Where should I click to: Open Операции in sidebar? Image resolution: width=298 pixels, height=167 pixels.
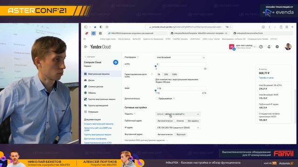(102, 112)
